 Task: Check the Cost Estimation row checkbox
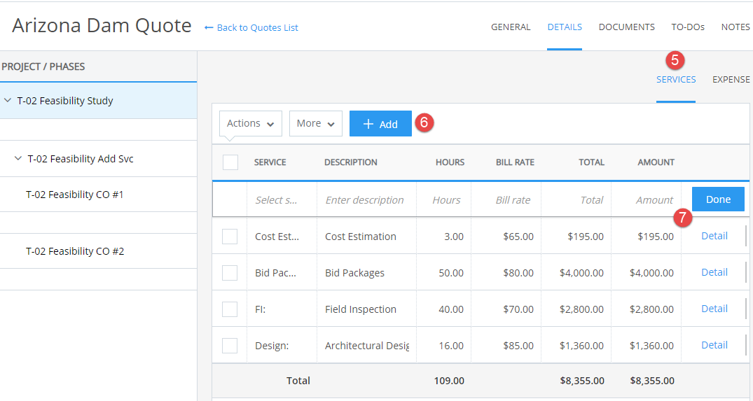230,237
